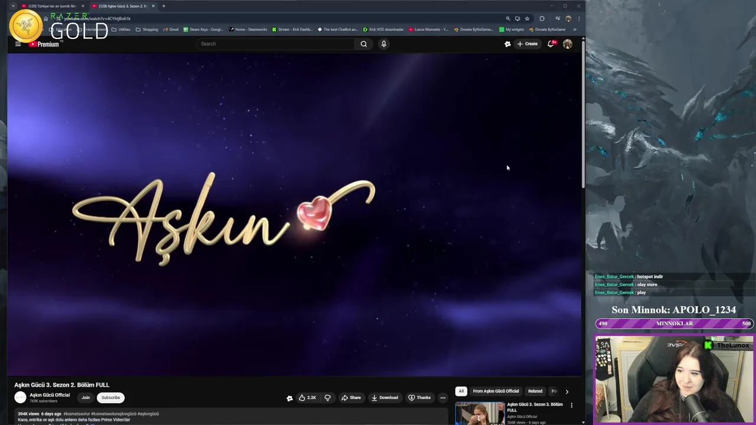Viewport: 756px width, 425px height.
Task: Click the browser address bar URL
Action: [97, 18]
